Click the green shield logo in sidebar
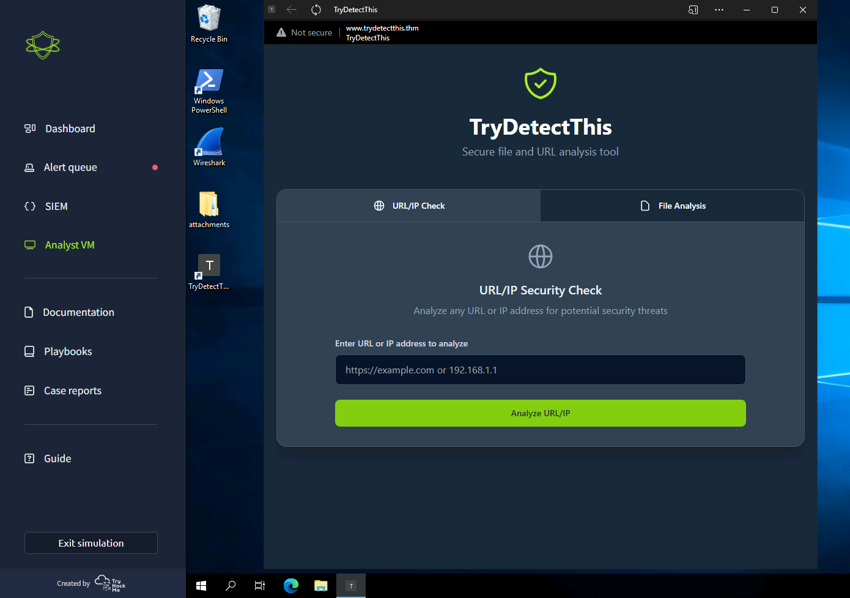Screen dimensions: 850x598 (43, 45)
